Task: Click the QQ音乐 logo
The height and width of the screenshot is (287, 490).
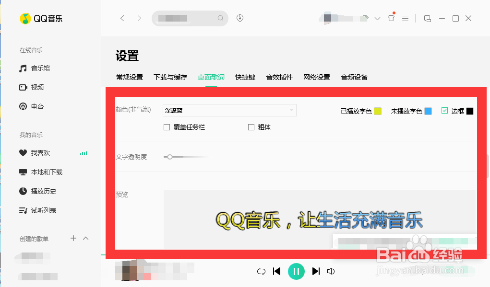Action: pos(41,19)
